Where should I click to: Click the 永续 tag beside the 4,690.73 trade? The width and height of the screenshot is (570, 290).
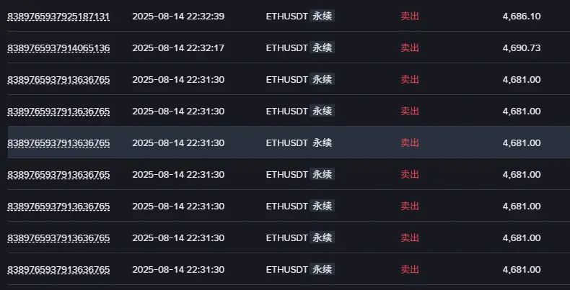(322, 47)
